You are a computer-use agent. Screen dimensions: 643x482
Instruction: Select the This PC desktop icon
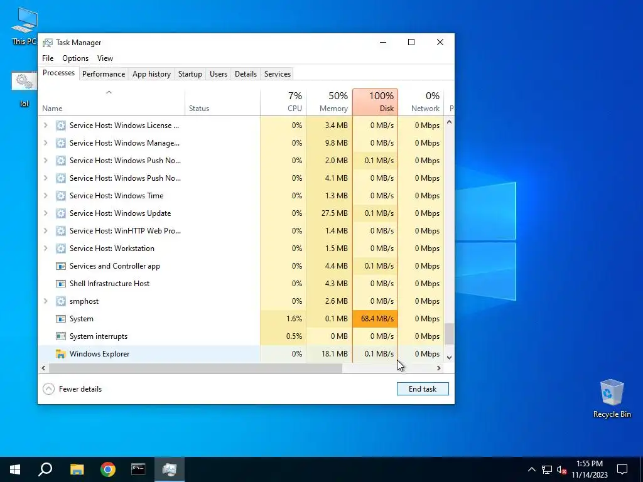pos(24,26)
